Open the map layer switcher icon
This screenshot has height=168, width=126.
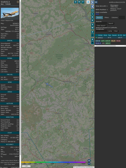[x=88, y=2]
